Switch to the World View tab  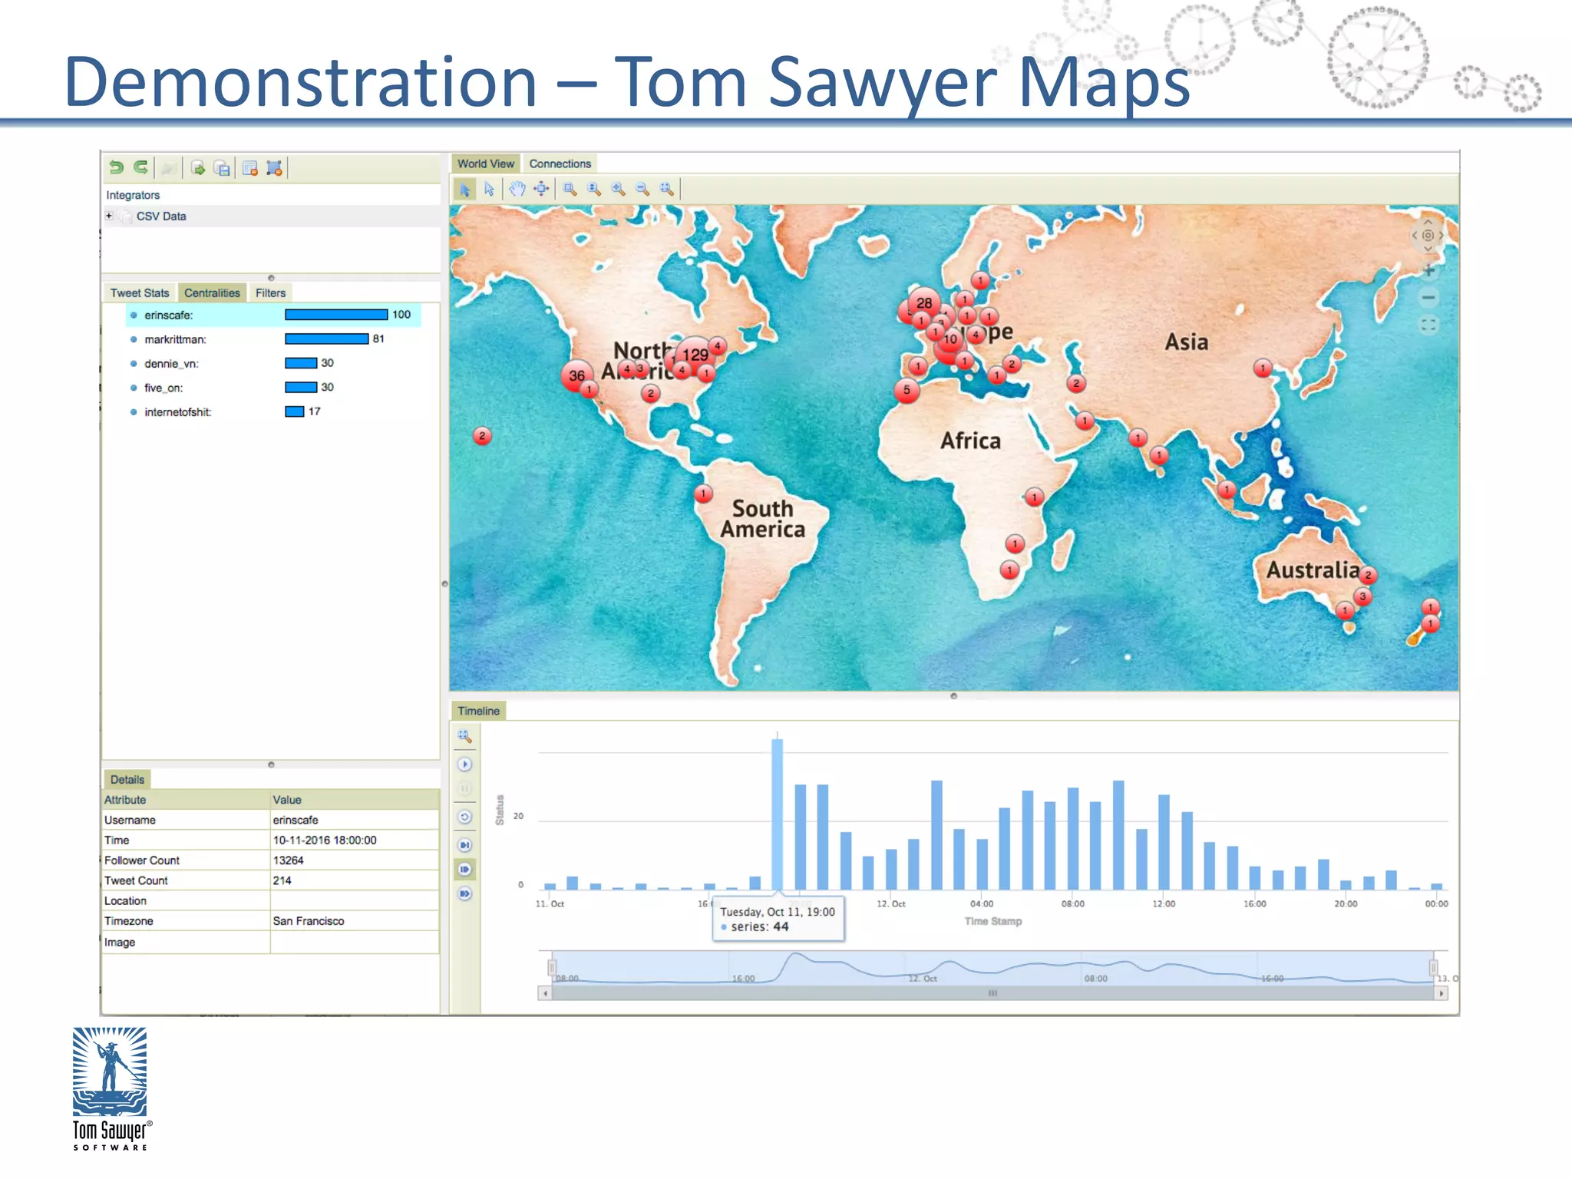(486, 163)
